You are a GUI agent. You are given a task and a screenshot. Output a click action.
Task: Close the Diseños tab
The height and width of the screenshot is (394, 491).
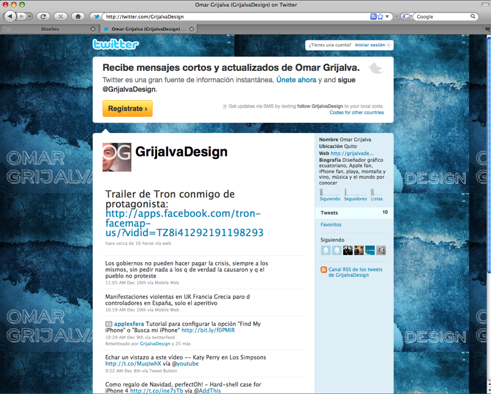coord(93,28)
